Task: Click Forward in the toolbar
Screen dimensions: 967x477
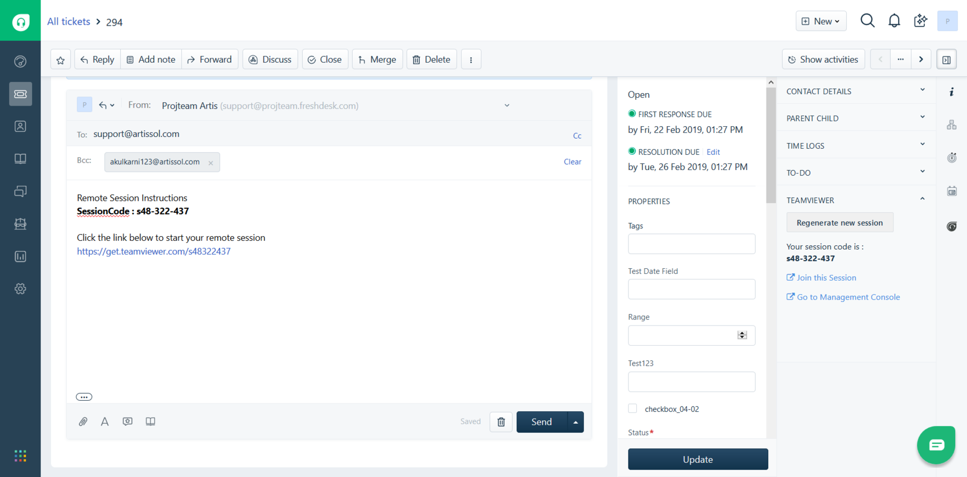Action: 209,59
